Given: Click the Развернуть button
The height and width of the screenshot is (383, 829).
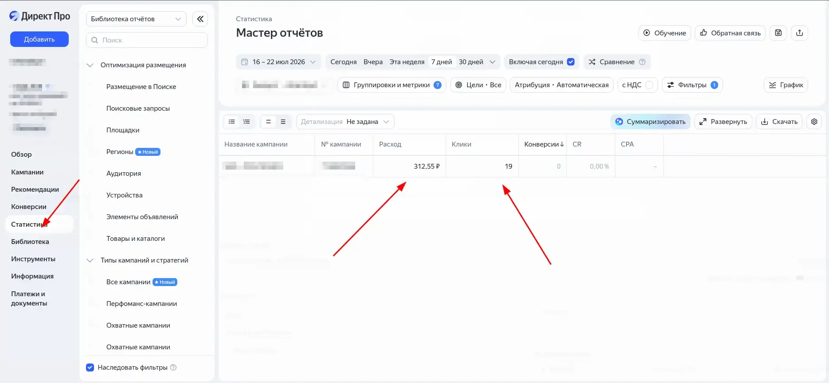Looking at the screenshot, I should tap(723, 122).
